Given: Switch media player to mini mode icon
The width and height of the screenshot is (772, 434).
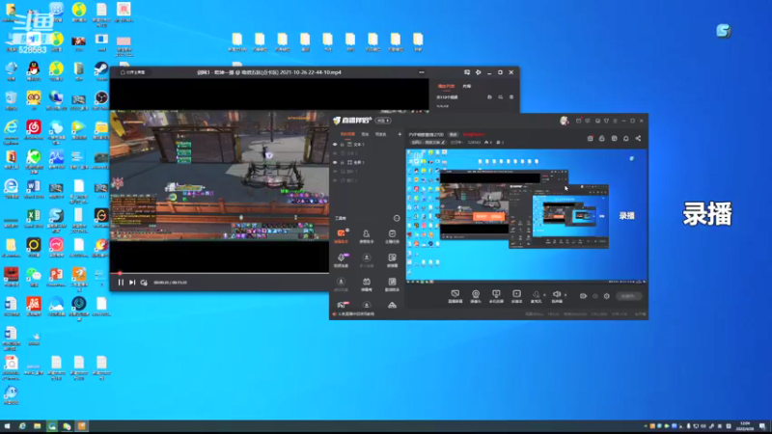Looking at the screenshot, I should [467, 72].
